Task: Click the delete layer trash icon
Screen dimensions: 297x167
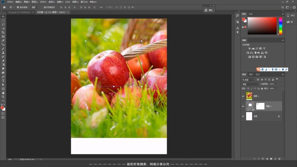Action: coord(281,159)
